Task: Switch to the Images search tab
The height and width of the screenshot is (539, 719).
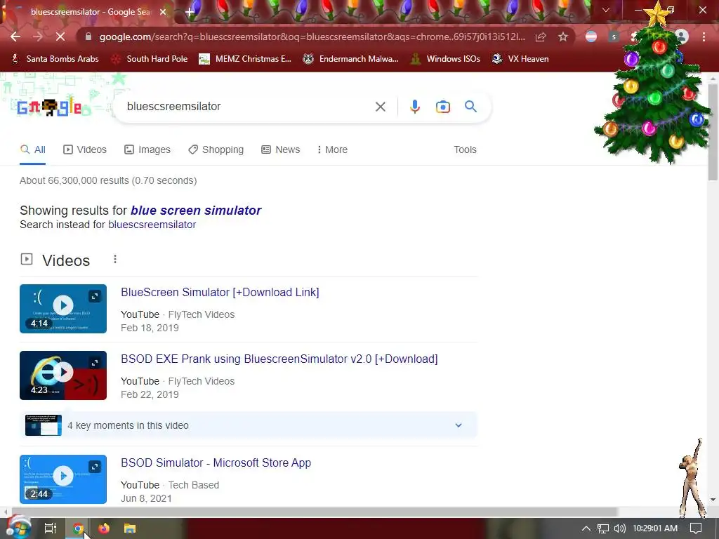Action: 147,149
